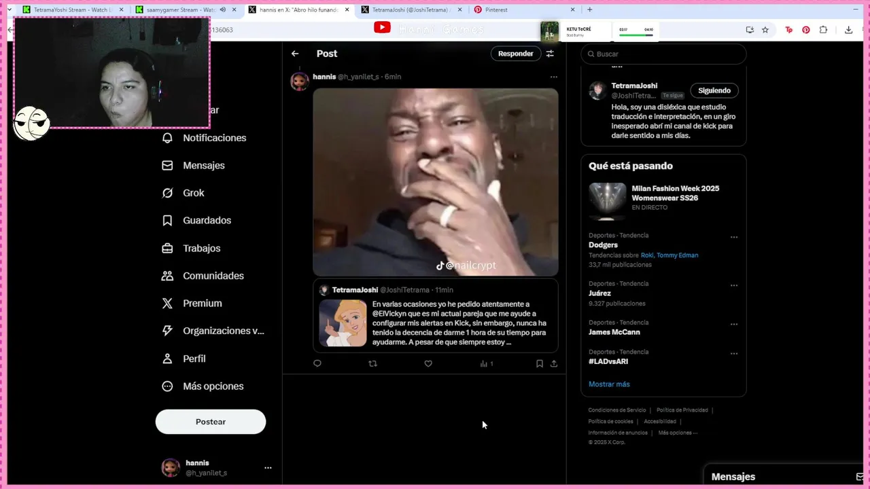Open three-dot menu on hannis post
The height and width of the screenshot is (489, 870).
553,77
